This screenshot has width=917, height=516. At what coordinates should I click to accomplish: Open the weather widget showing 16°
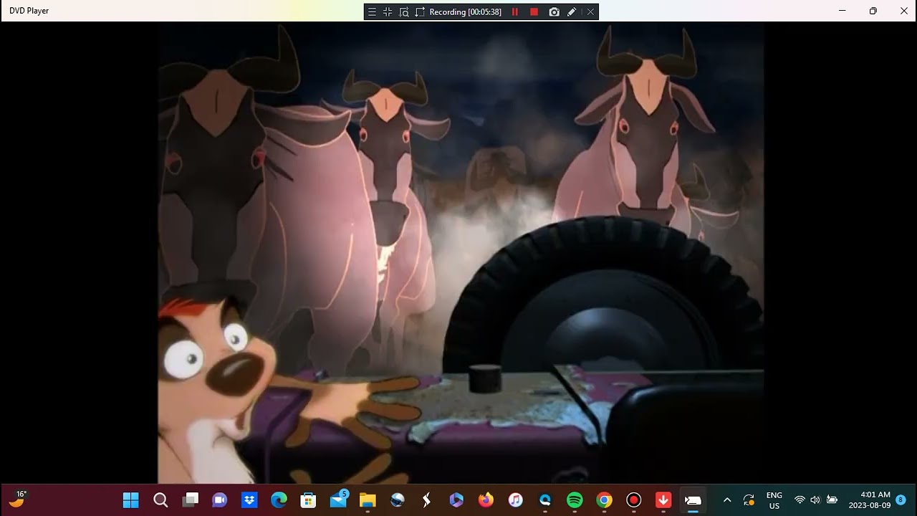(x=18, y=500)
